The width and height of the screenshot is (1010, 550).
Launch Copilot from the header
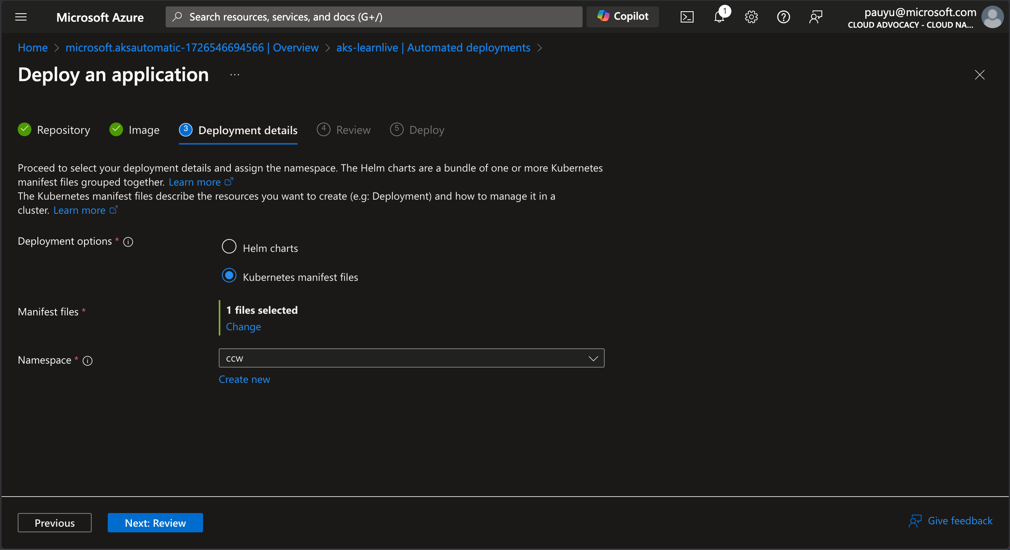(622, 16)
